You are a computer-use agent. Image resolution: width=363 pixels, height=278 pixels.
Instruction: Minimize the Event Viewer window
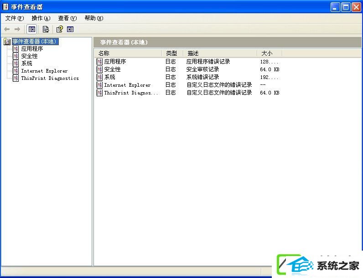335,7
